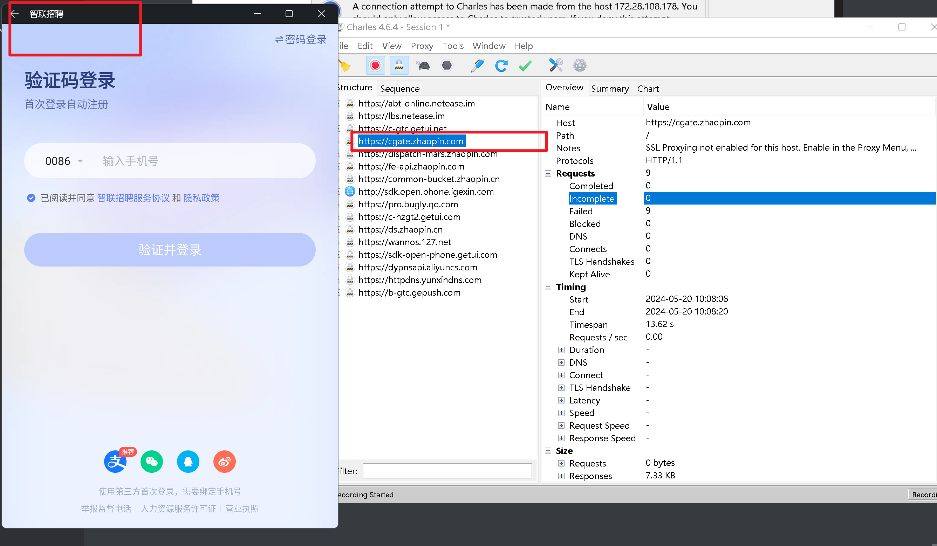Click lock icon beside b-gtc.gepush.com
Viewport: 937px width, 546px height.
[x=350, y=292]
